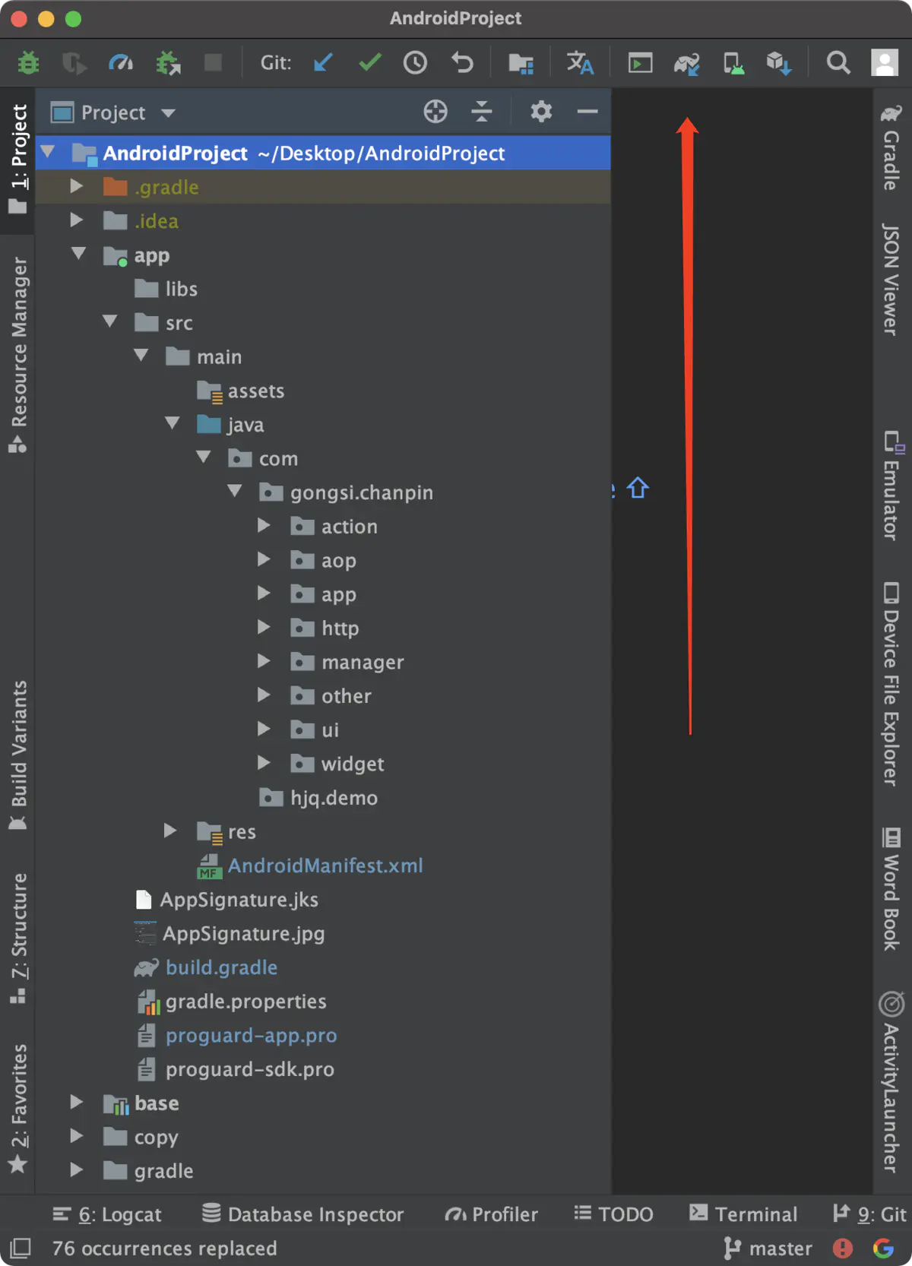Open SDK Manager cube icon

779,63
